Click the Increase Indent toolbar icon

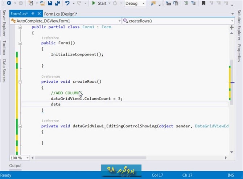[x=176, y=3]
